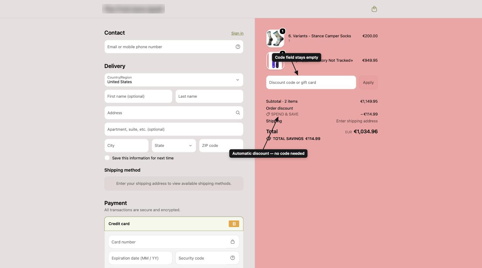This screenshot has height=268, width=482.
Task: Click the SPEND & SAVE discount tag icon
Action: click(x=268, y=114)
